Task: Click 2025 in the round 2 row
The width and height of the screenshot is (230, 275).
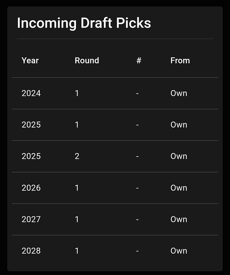Action: pos(31,156)
